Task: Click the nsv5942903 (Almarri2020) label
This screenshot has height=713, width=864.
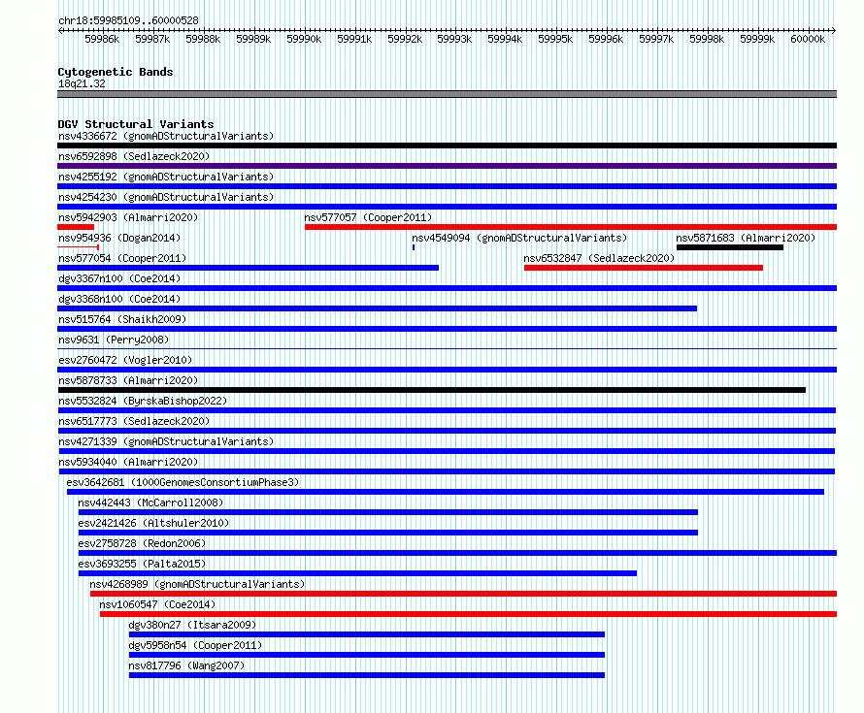Action: [128, 217]
